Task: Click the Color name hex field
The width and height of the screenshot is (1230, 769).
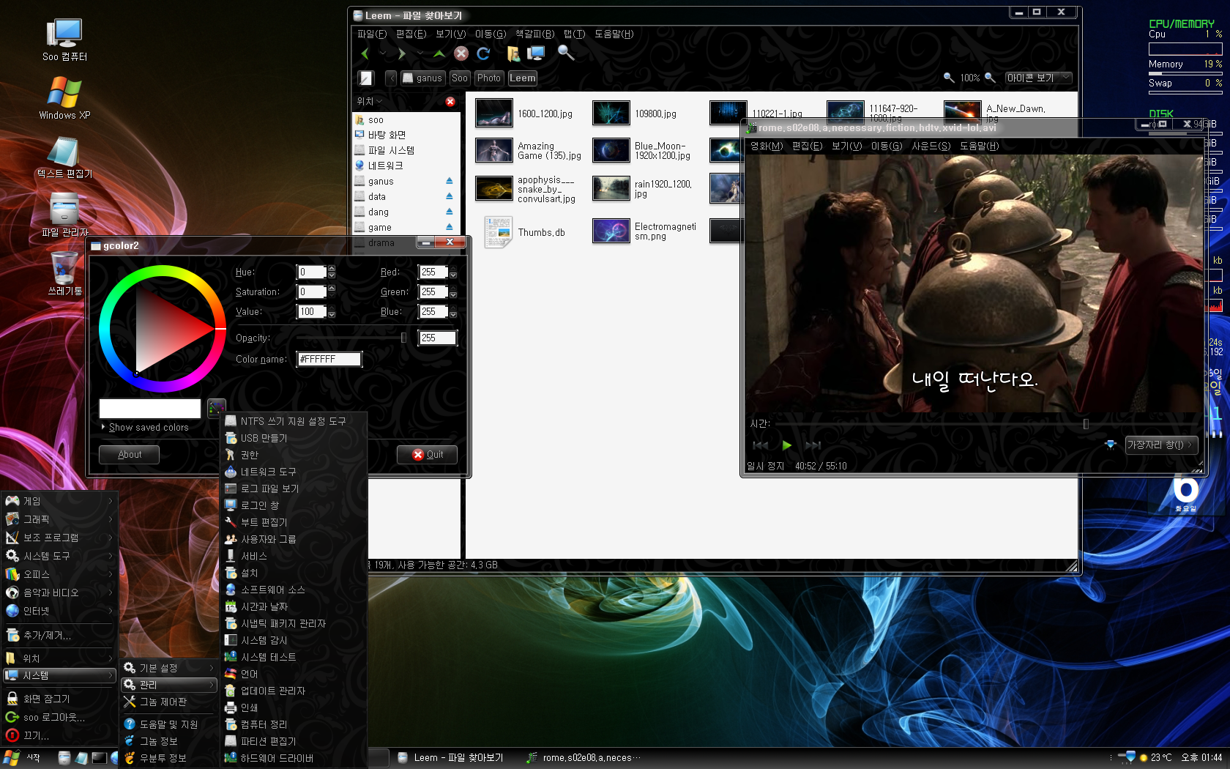Action: tap(329, 359)
